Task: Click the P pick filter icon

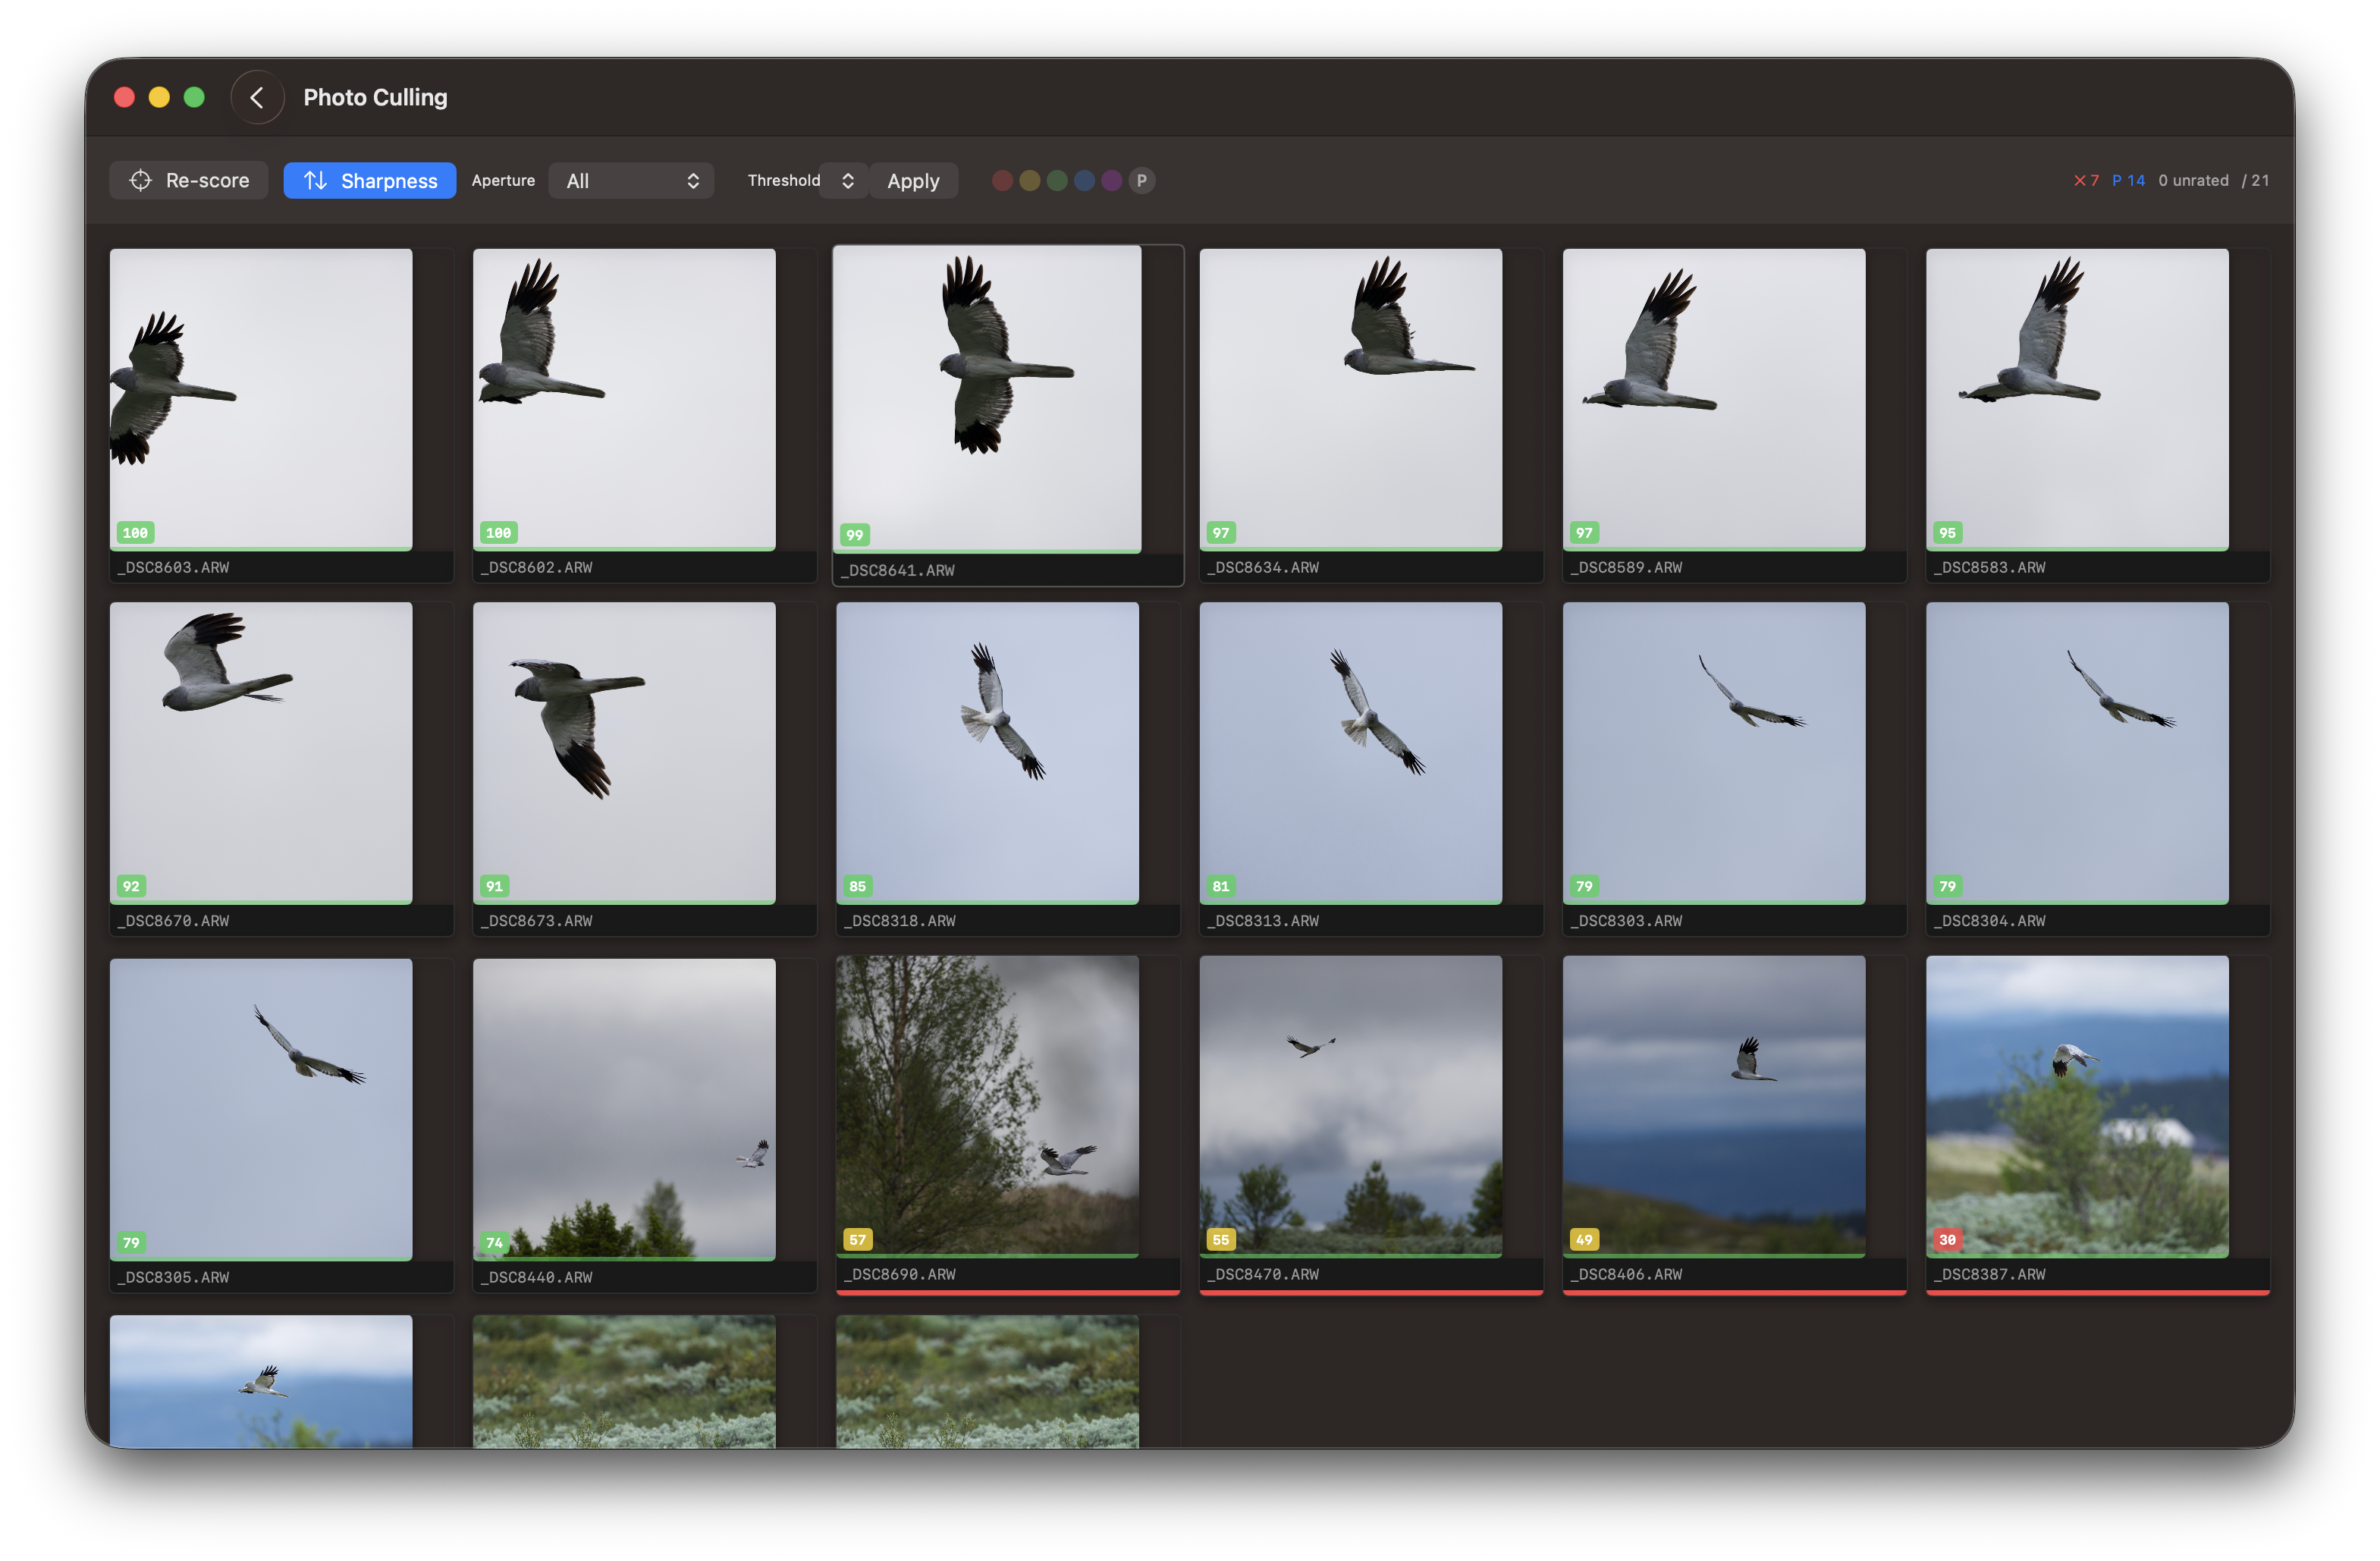Action: [x=1141, y=180]
